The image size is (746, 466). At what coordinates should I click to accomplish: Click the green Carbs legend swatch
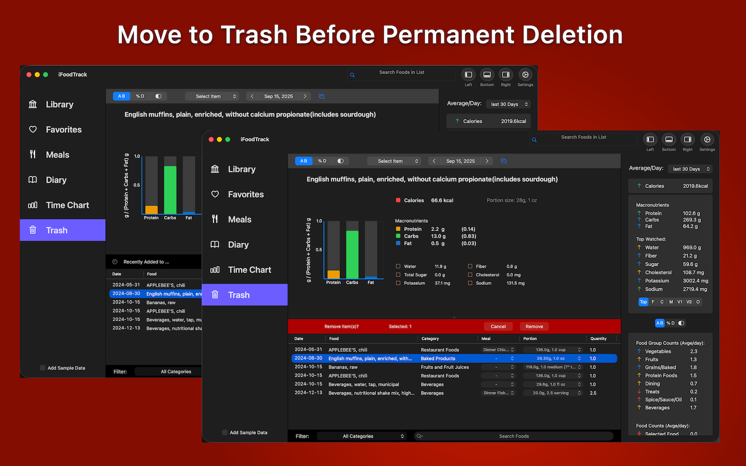pos(398,236)
